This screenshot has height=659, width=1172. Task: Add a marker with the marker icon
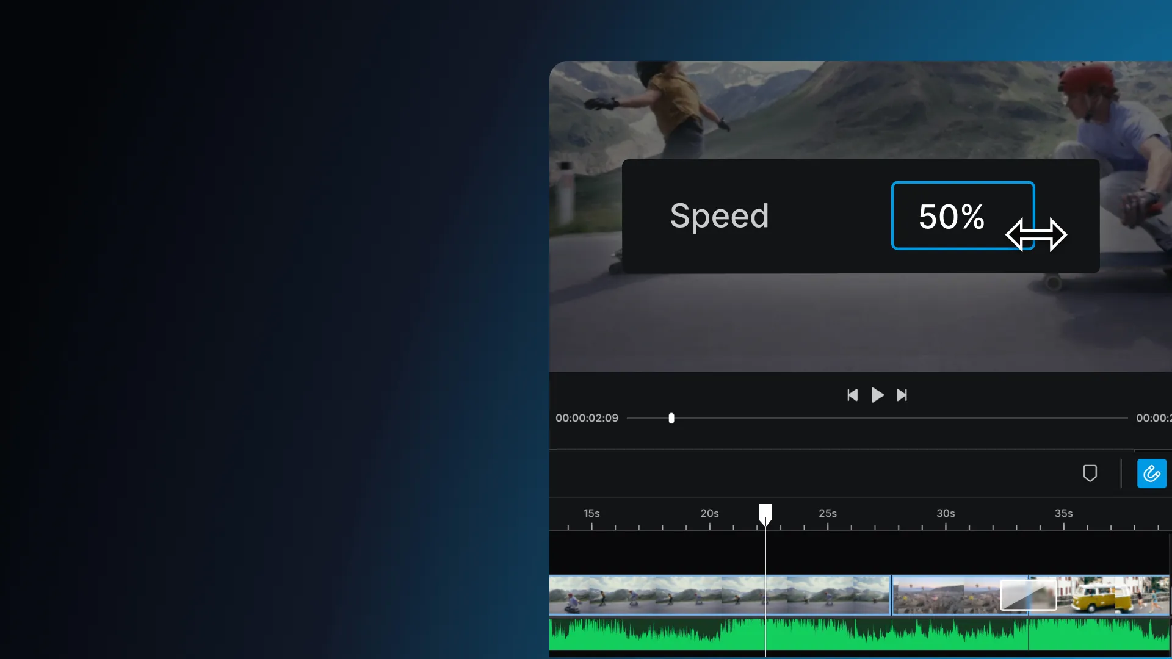tap(1090, 474)
